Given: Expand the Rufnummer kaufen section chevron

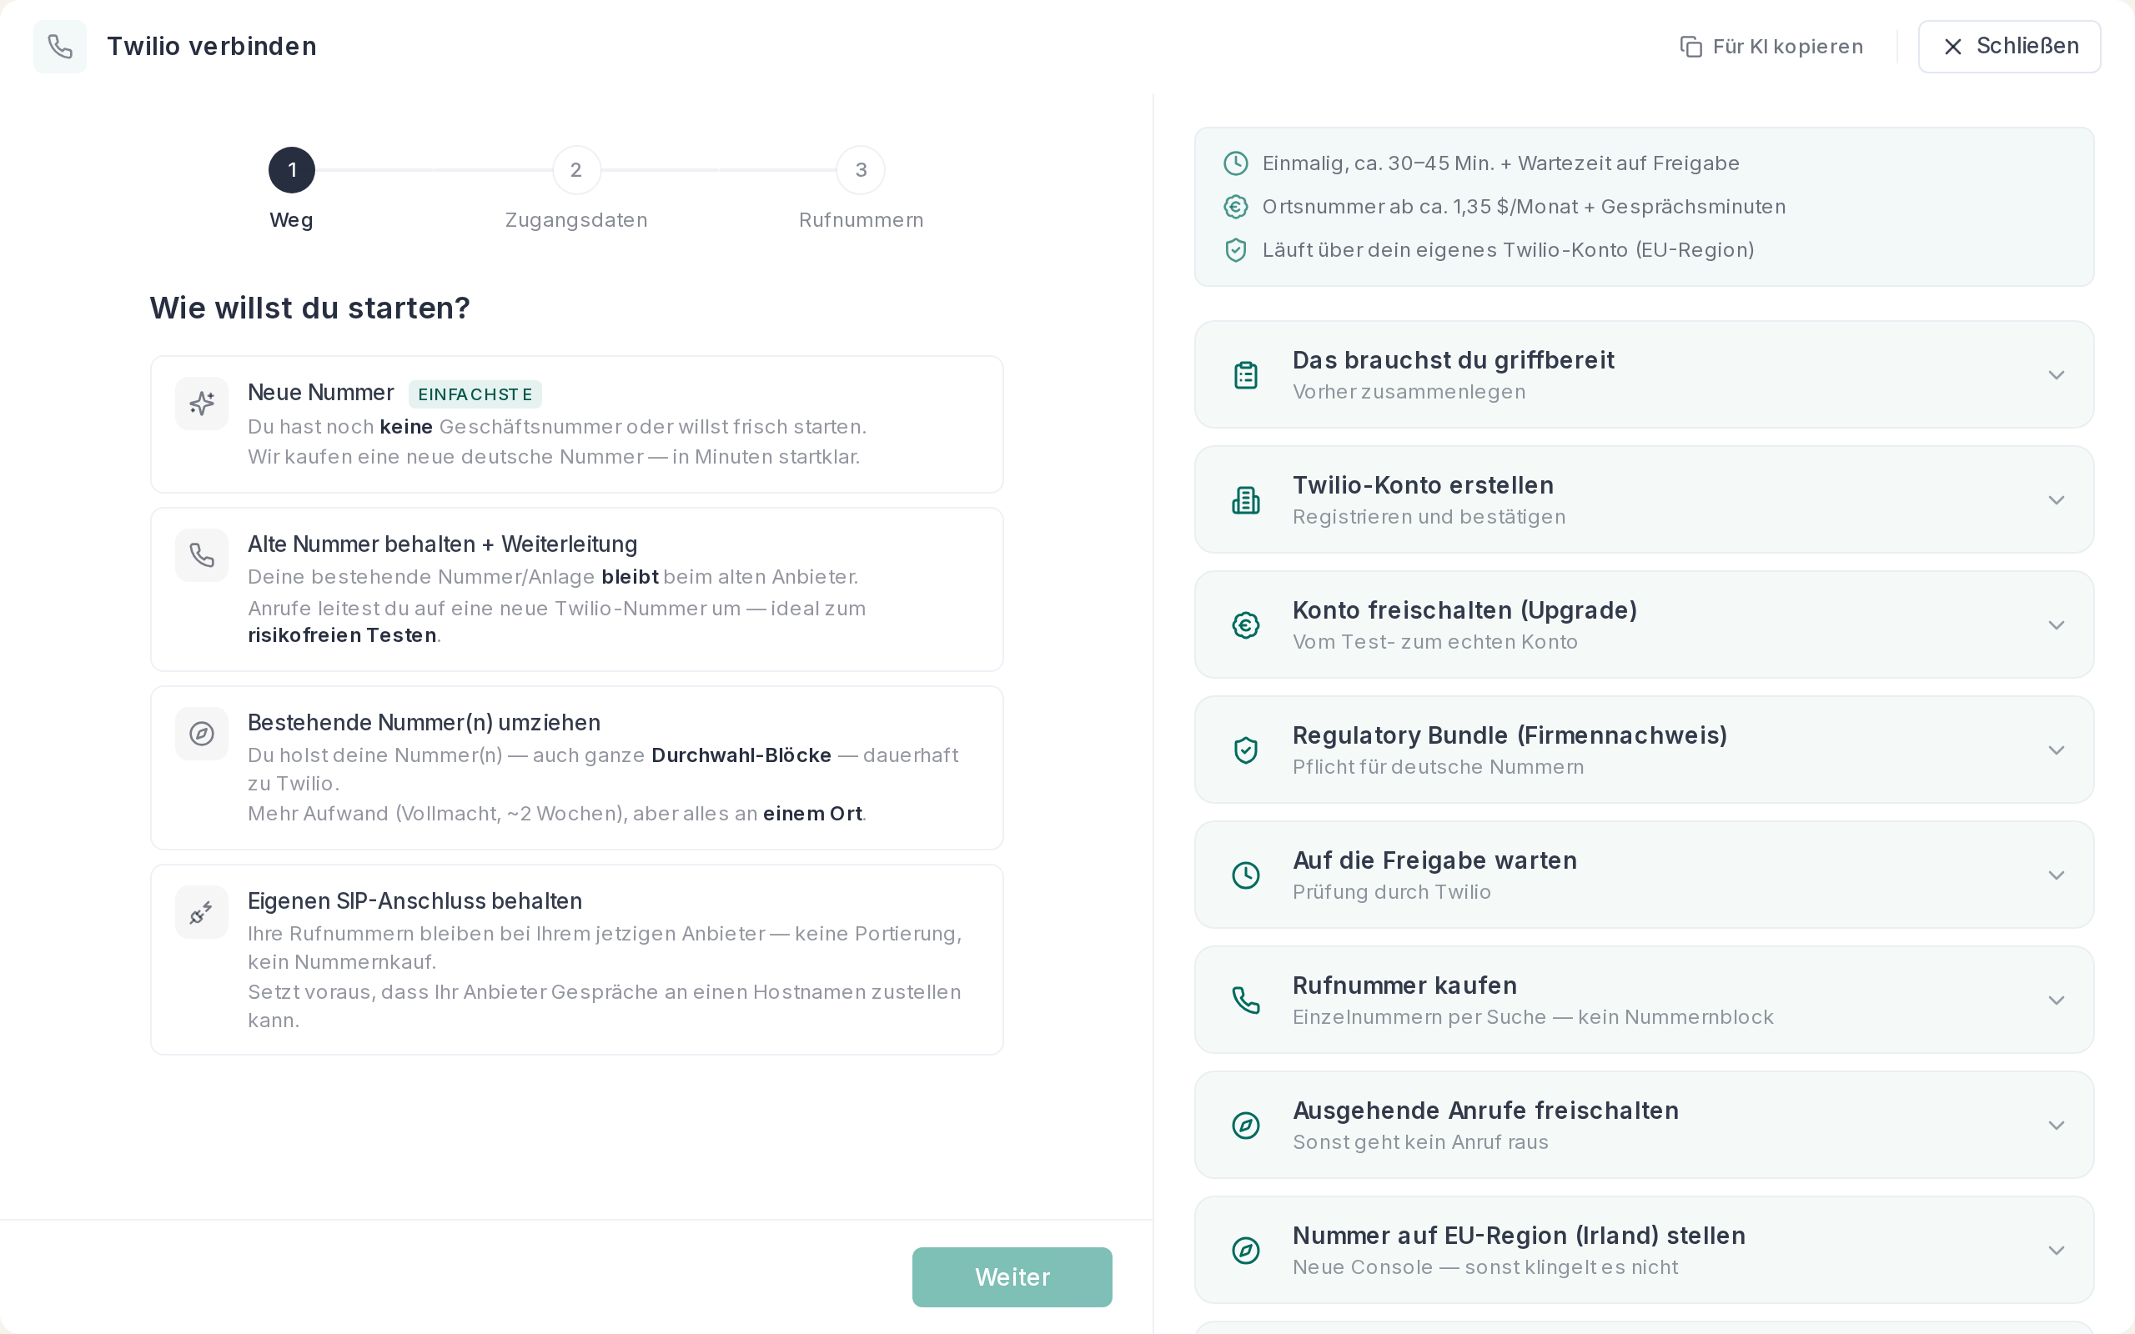Looking at the screenshot, I should [2057, 1000].
